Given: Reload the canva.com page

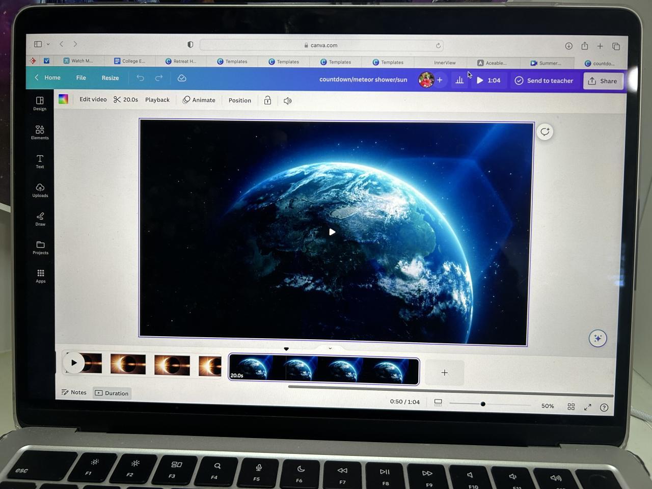Looking at the screenshot, I should (x=438, y=45).
